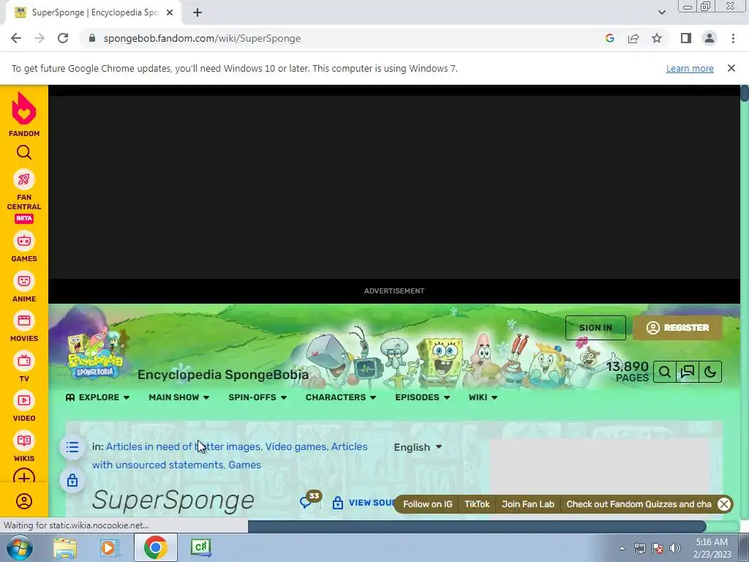The height and width of the screenshot is (562, 749).
Task: Toggle Chrome side panel icon
Action: (686, 38)
